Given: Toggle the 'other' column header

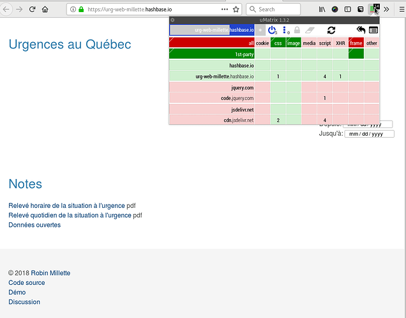Looking at the screenshot, I should click(x=372, y=43).
